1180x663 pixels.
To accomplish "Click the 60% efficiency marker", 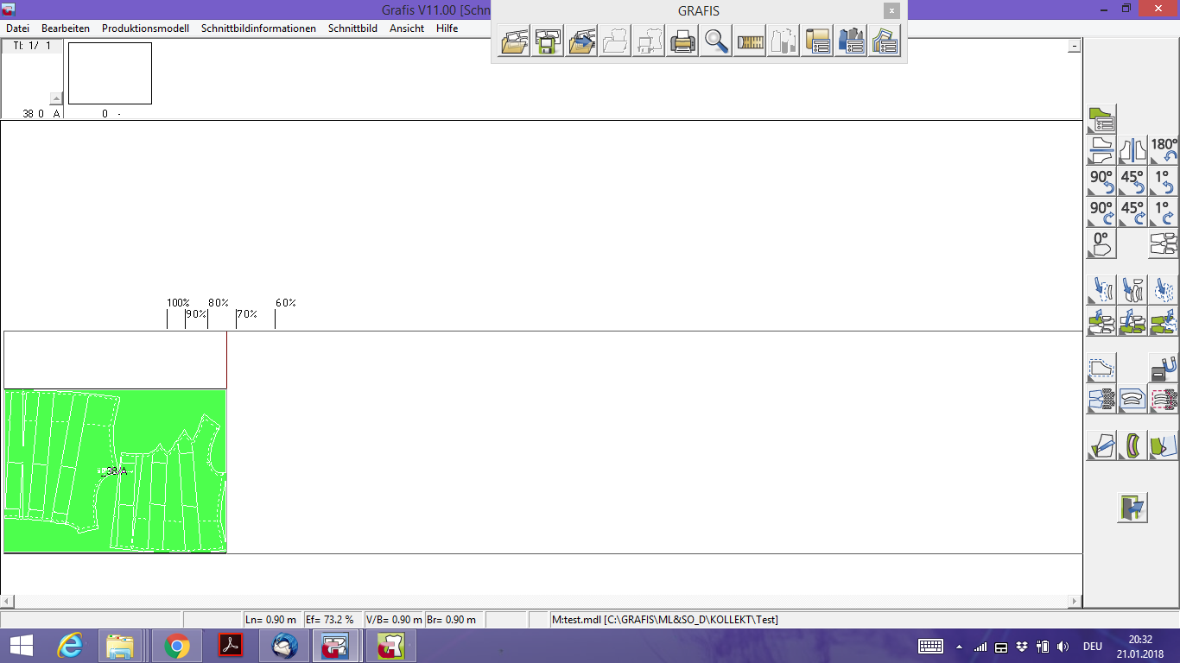I will point(286,303).
